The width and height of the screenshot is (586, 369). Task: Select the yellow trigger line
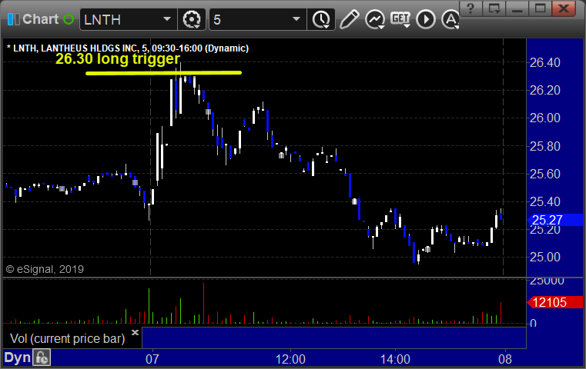[163, 73]
